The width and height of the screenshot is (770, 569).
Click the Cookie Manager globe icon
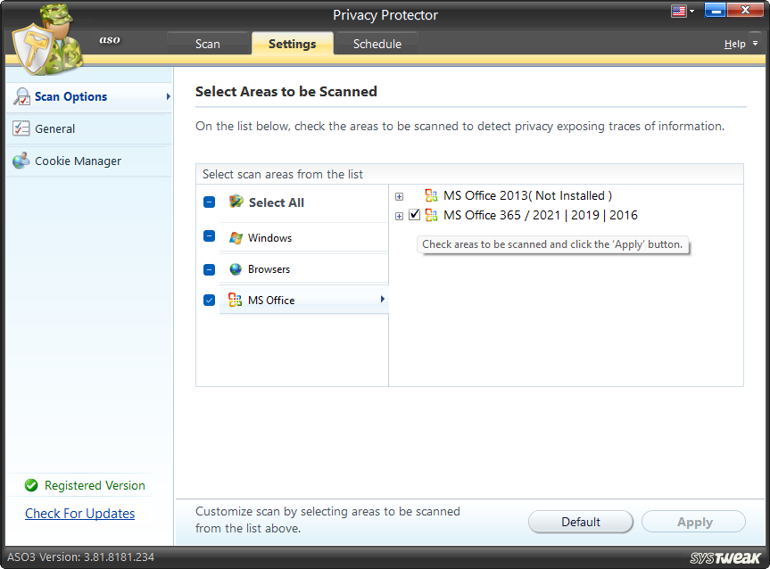(x=21, y=161)
